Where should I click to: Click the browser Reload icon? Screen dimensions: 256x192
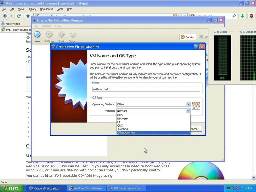19,16
